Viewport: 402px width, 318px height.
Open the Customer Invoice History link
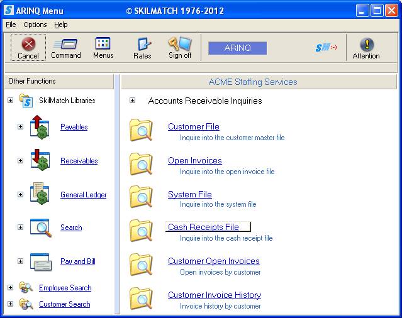click(215, 295)
